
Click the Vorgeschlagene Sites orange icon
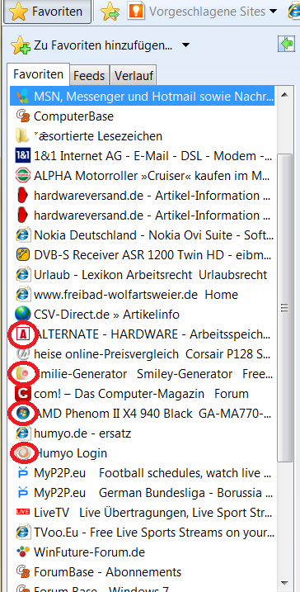point(136,11)
